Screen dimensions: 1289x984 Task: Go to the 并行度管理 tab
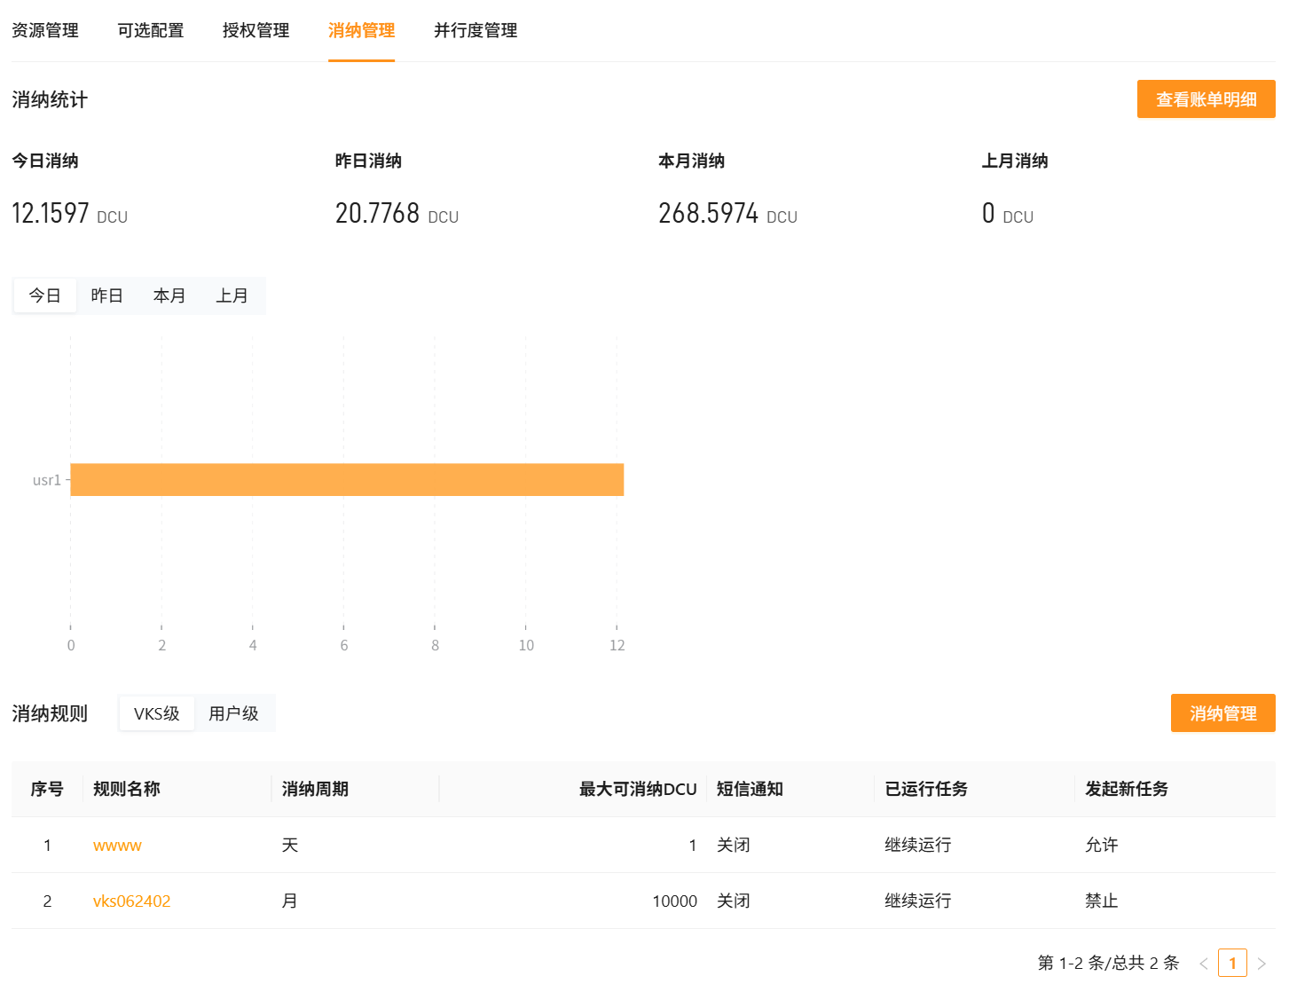click(476, 30)
